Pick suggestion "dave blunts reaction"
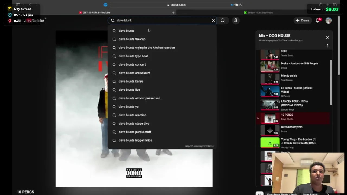This screenshot has width=347, height=195. coord(162,115)
